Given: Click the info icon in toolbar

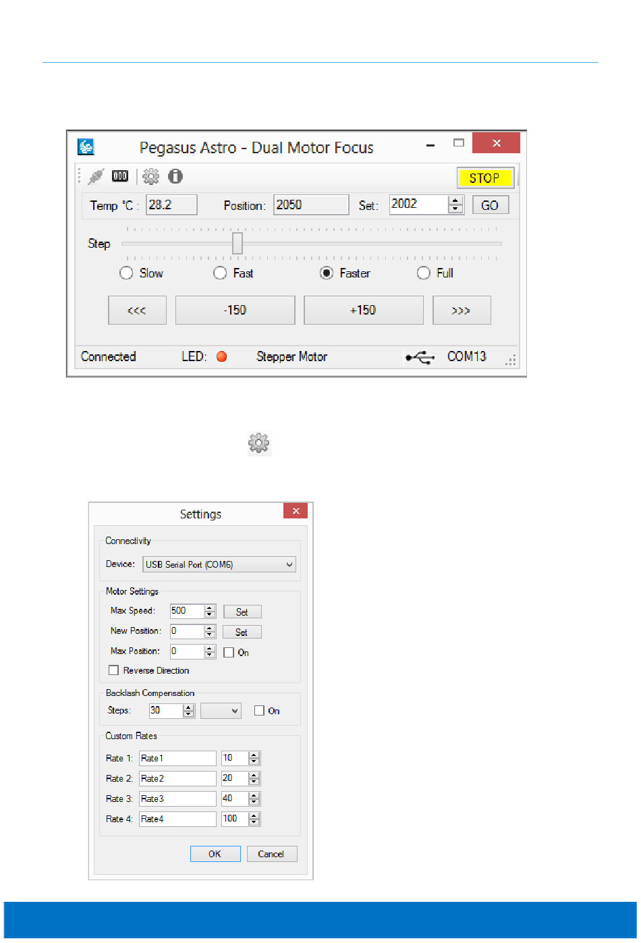Looking at the screenshot, I should click(175, 177).
